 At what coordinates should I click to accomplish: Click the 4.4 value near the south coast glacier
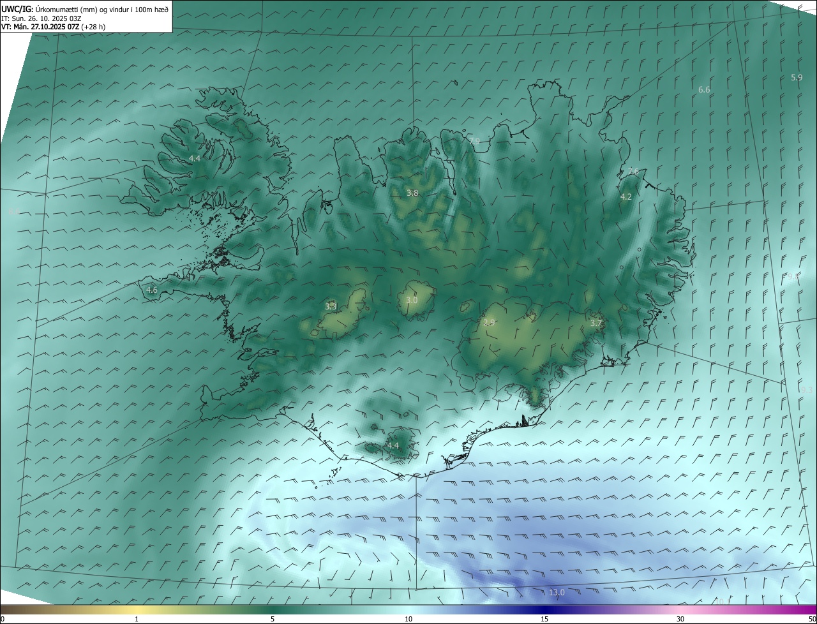pos(393,445)
